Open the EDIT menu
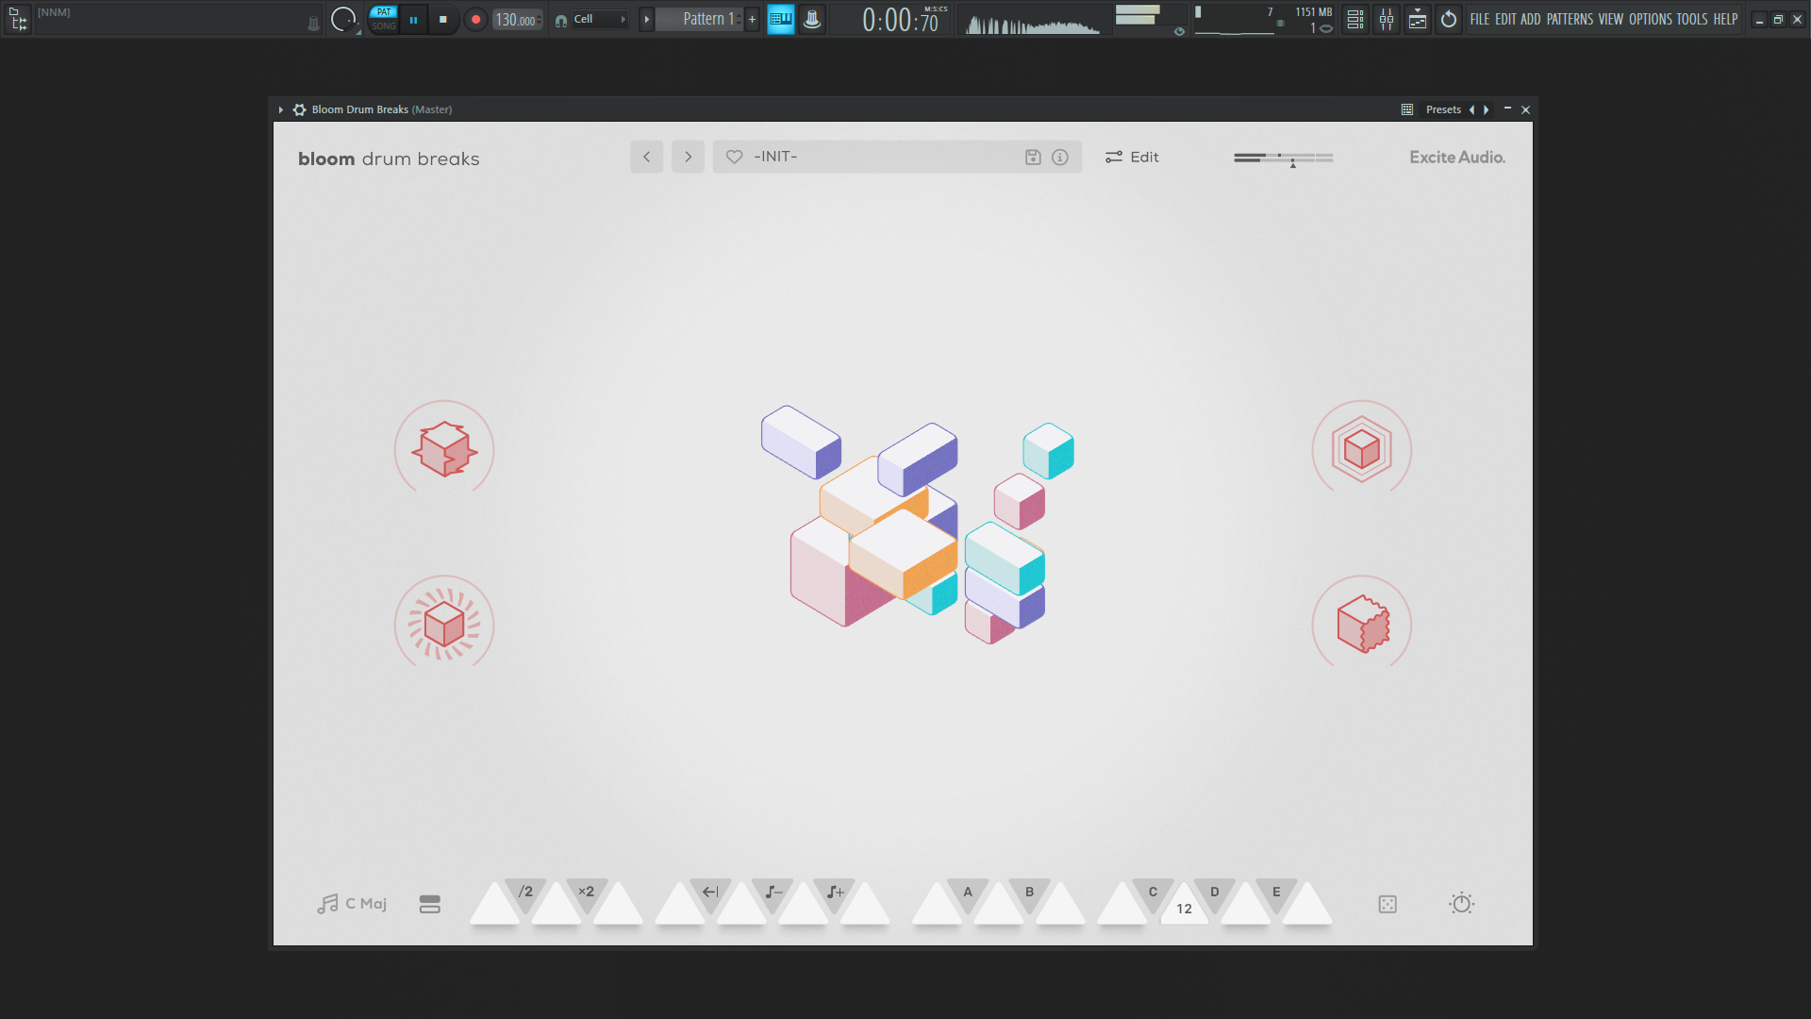 pos(1505,19)
